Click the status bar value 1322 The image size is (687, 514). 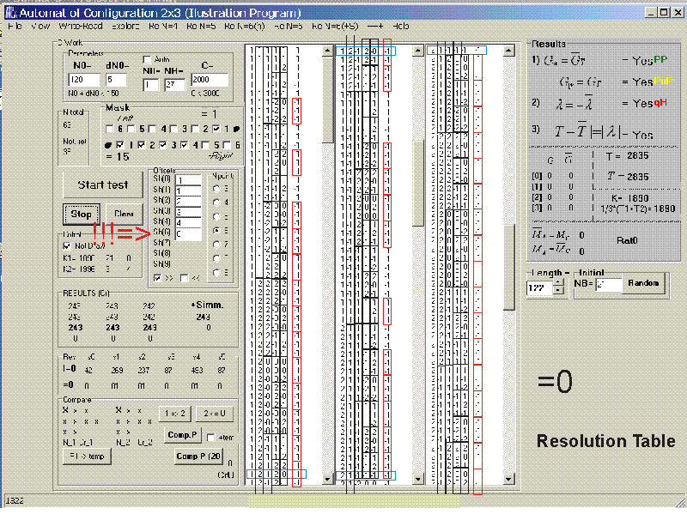[15, 501]
